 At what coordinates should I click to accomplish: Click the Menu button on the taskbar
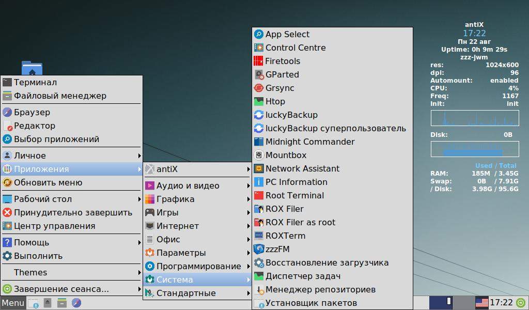click(x=13, y=303)
